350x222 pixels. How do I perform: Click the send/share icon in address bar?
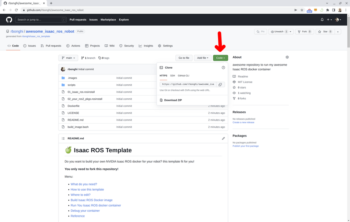click(x=296, y=10)
